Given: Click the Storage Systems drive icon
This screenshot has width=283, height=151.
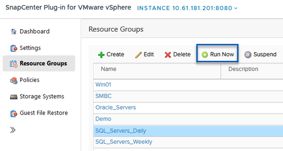Looking at the screenshot, I should [14, 97].
